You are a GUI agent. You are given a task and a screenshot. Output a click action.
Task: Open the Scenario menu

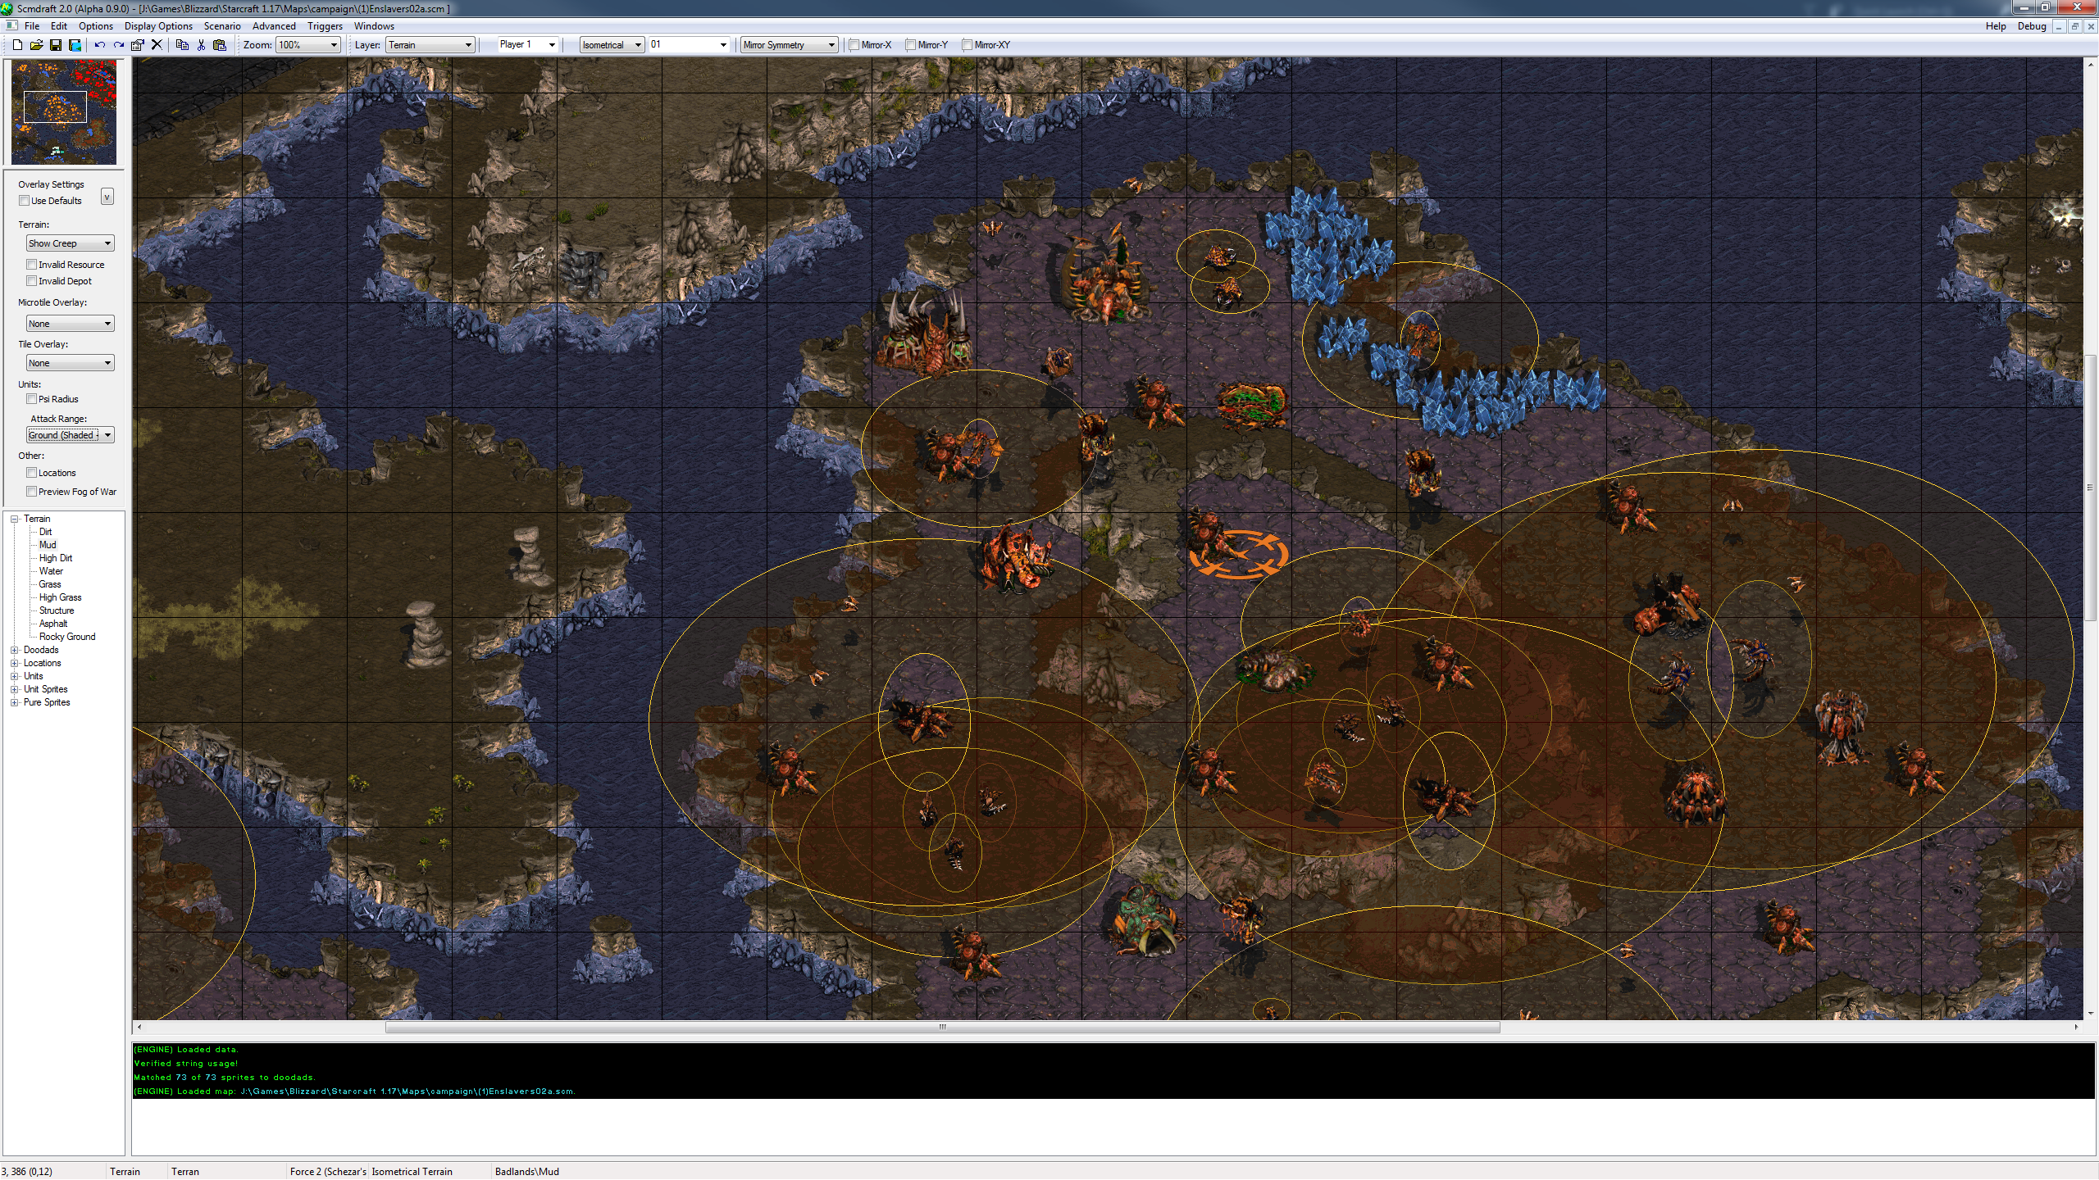(221, 26)
